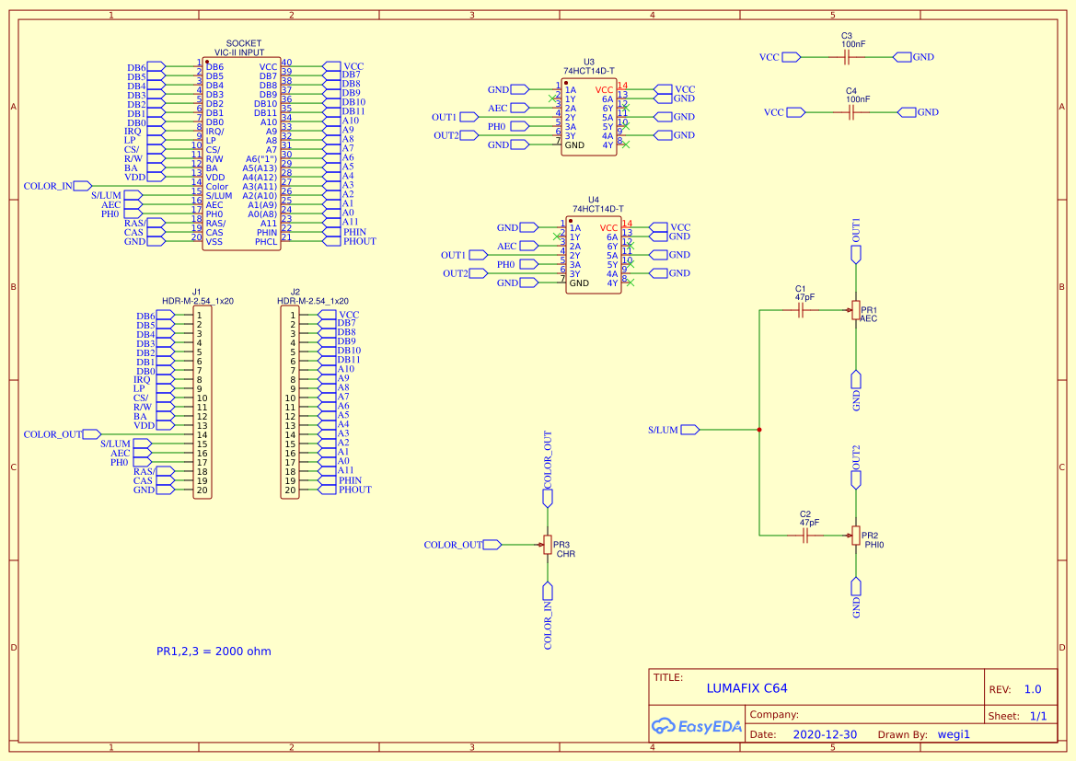Select the U3 74HCT14D-T chip body
This screenshot has height=761, width=1076.
coord(589,117)
